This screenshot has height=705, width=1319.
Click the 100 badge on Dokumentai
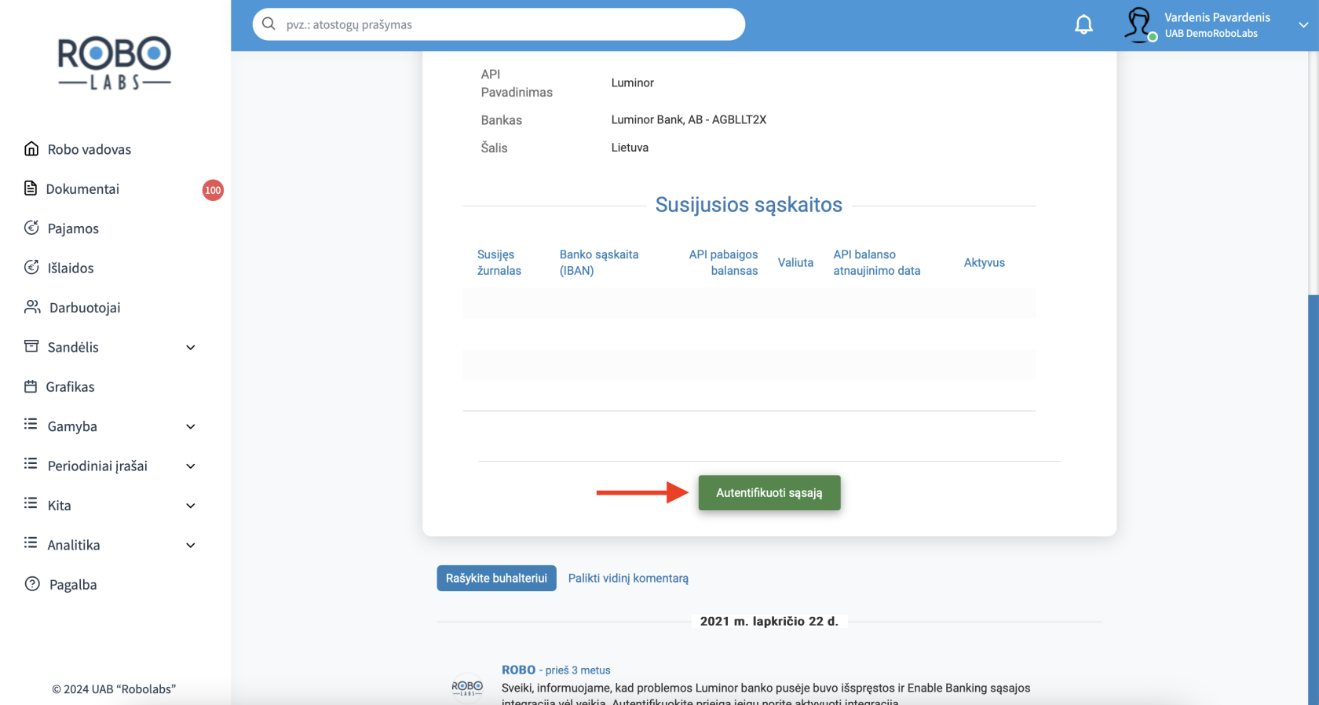(x=213, y=190)
